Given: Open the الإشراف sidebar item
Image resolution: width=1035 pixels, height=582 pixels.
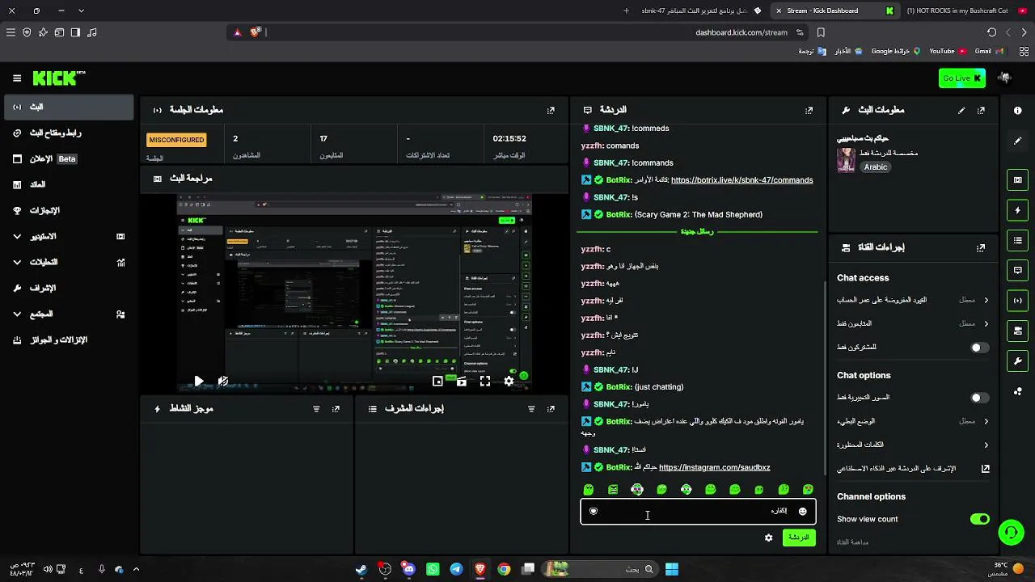Looking at the screenshot, I should point(69,288).
